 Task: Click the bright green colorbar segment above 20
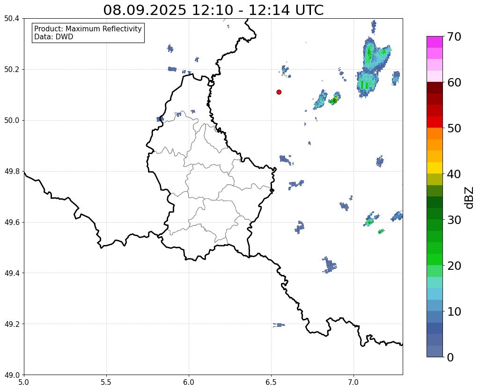click(x=435, y=260)
